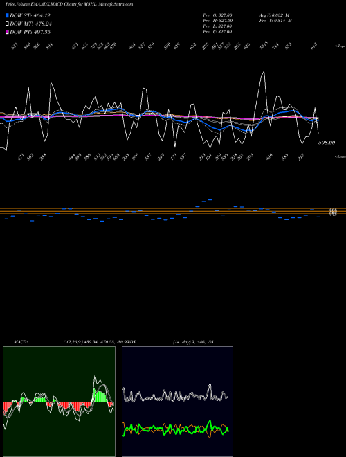The width and height of the screenshot is (346, 457).
Task: Click the 508.00 last price label
Action: pyautogui.click(x=327, y=143)
